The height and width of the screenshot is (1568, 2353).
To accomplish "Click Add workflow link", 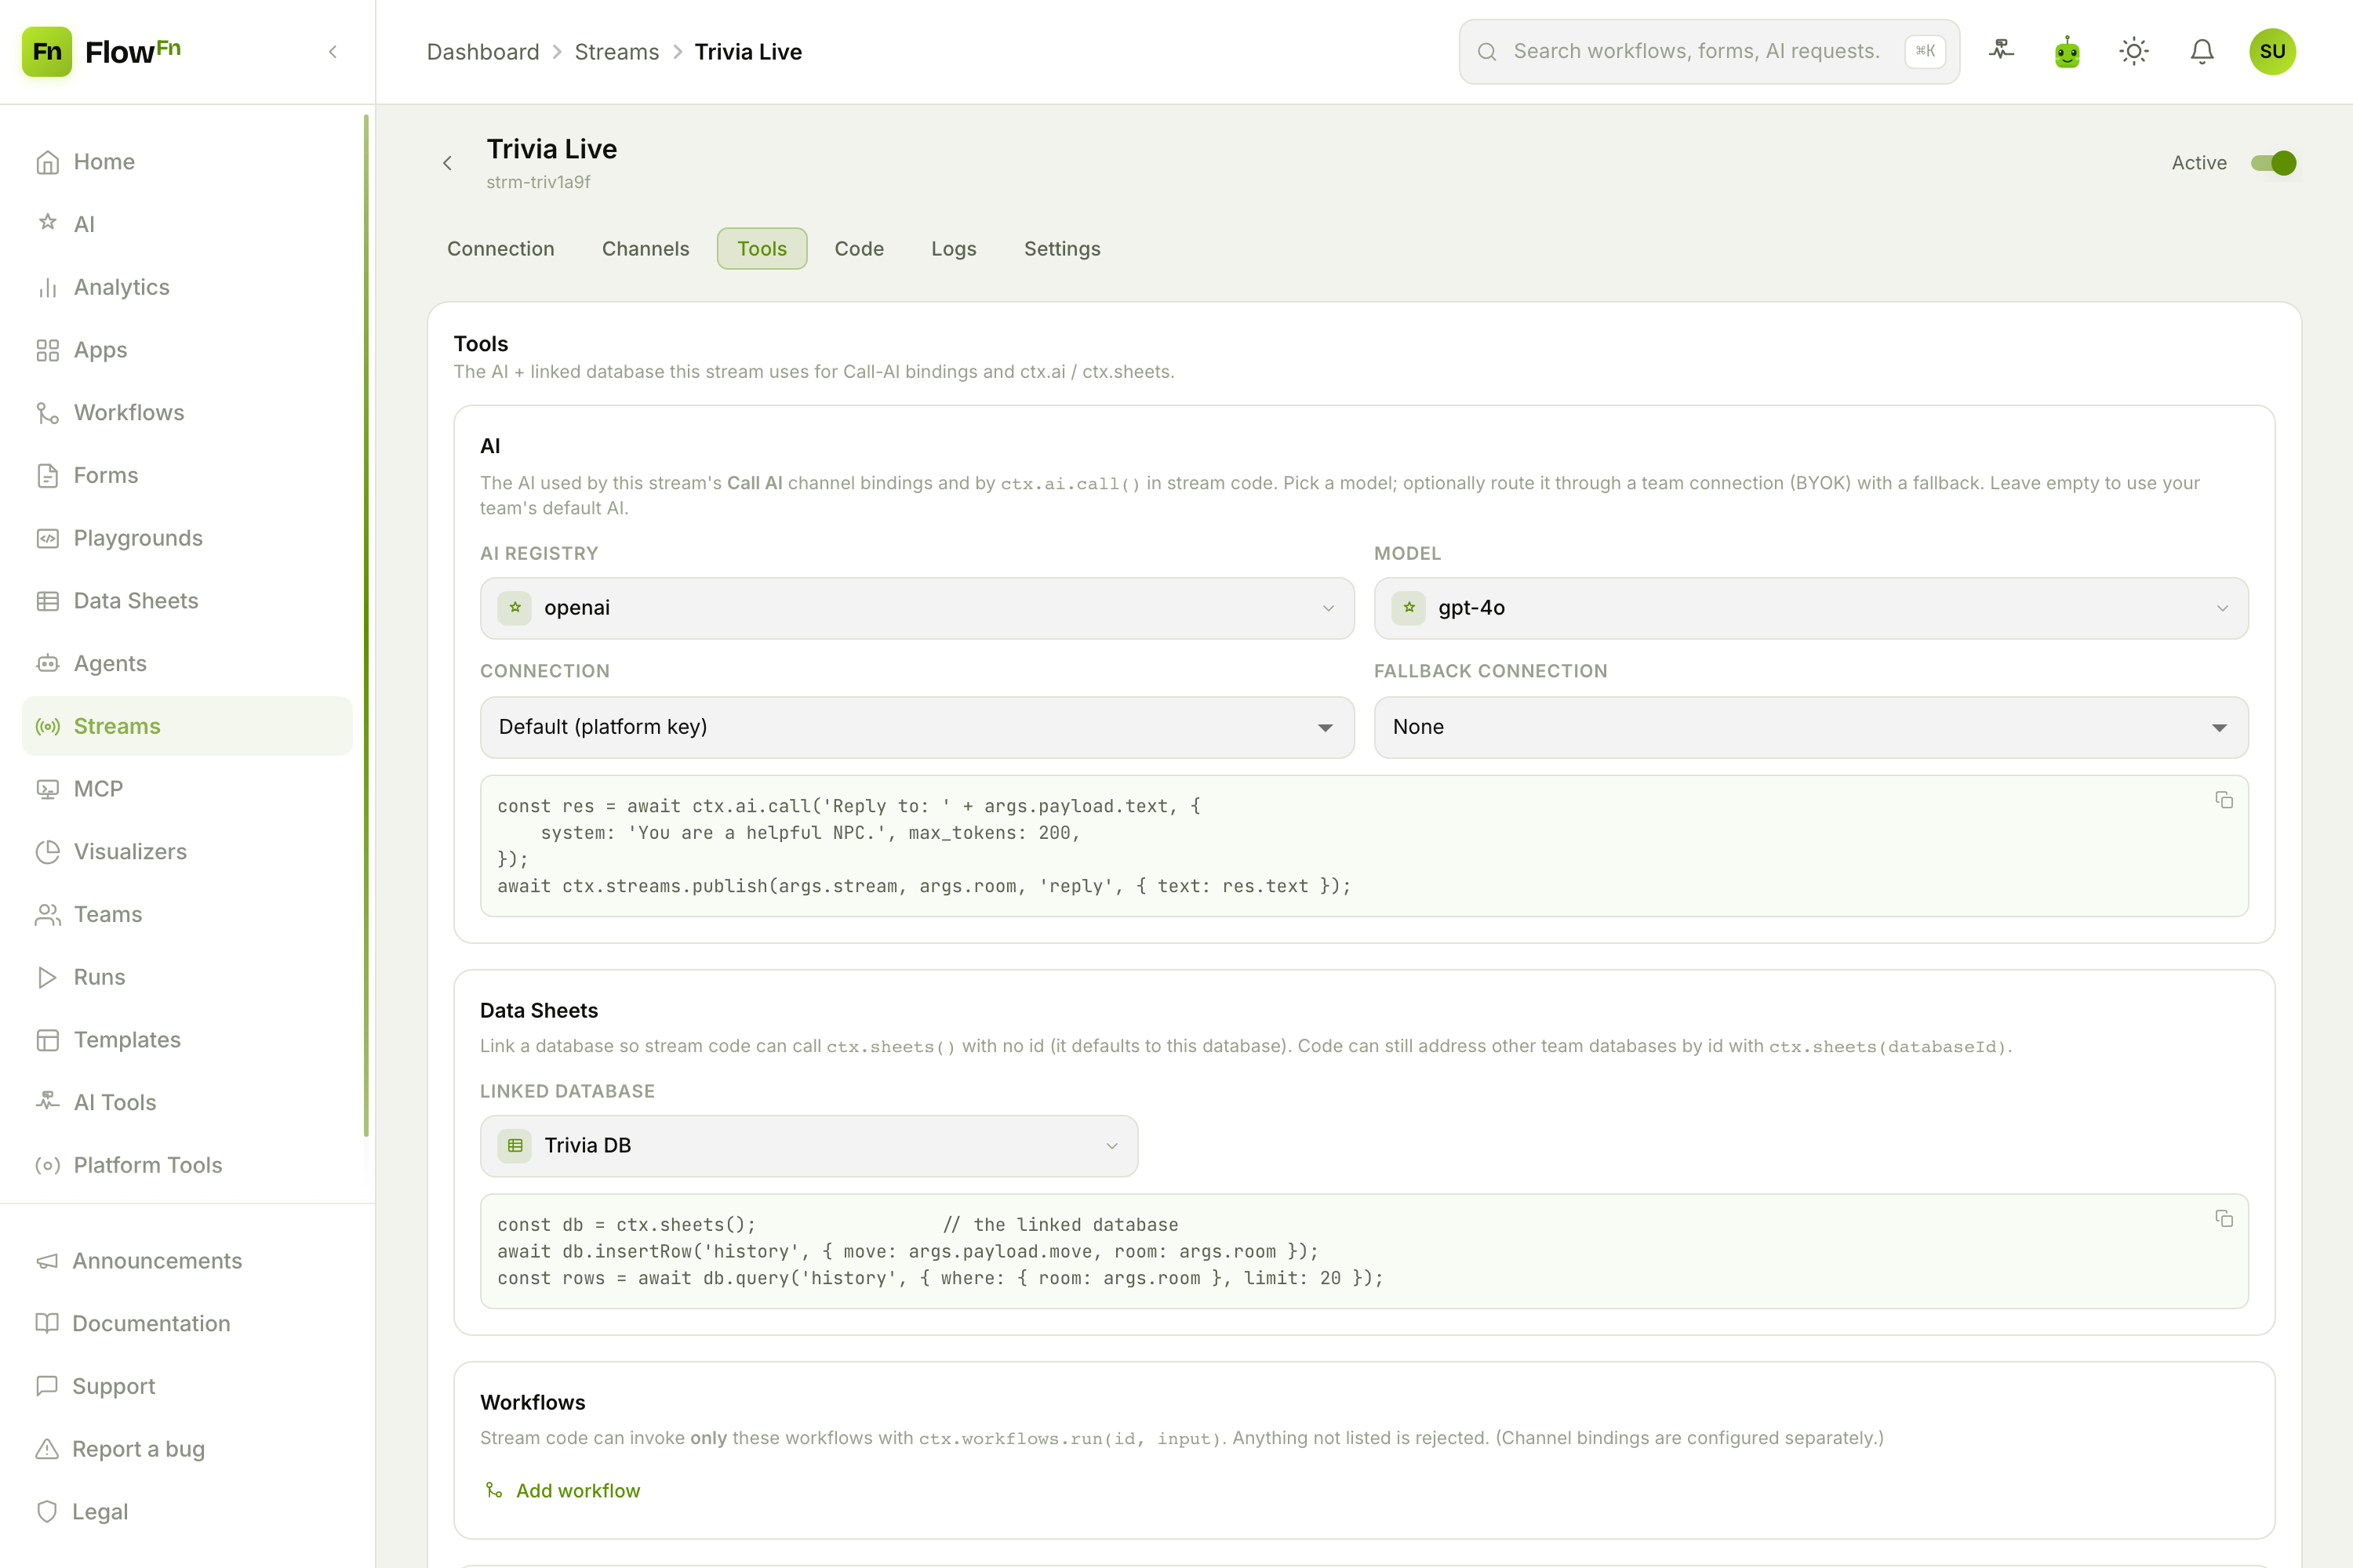I will pyautogui.click(x=562, y=1491).
